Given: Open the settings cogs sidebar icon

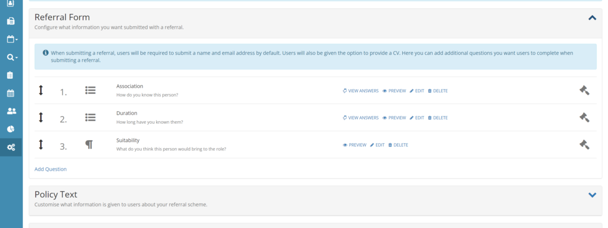Looking at the screenshot, I should click(11, 147).
